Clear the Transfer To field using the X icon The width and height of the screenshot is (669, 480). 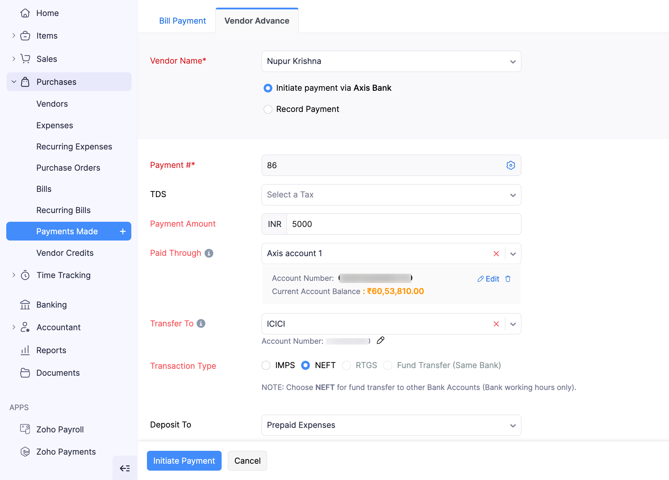496,324
